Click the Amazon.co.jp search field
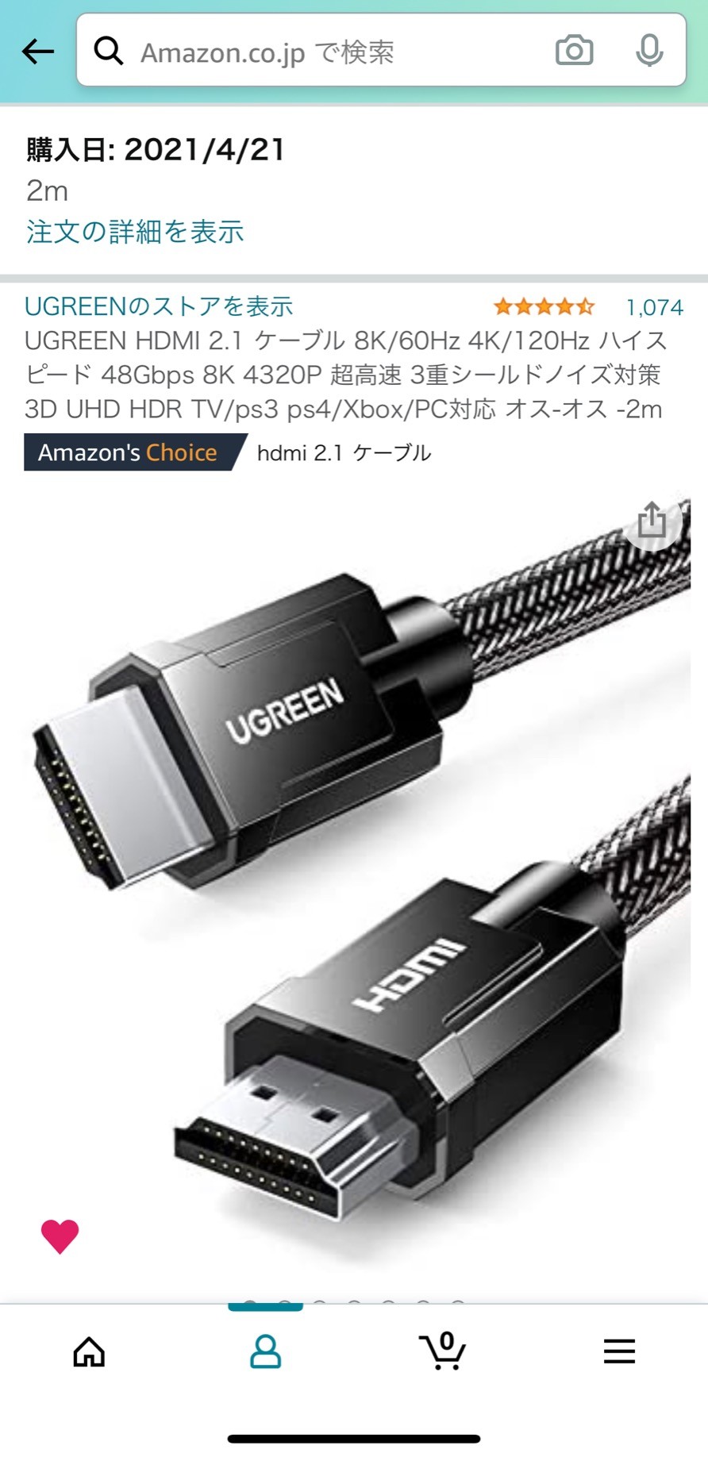Viewport: 708px width, 1457px height. [x=381, y=50]
